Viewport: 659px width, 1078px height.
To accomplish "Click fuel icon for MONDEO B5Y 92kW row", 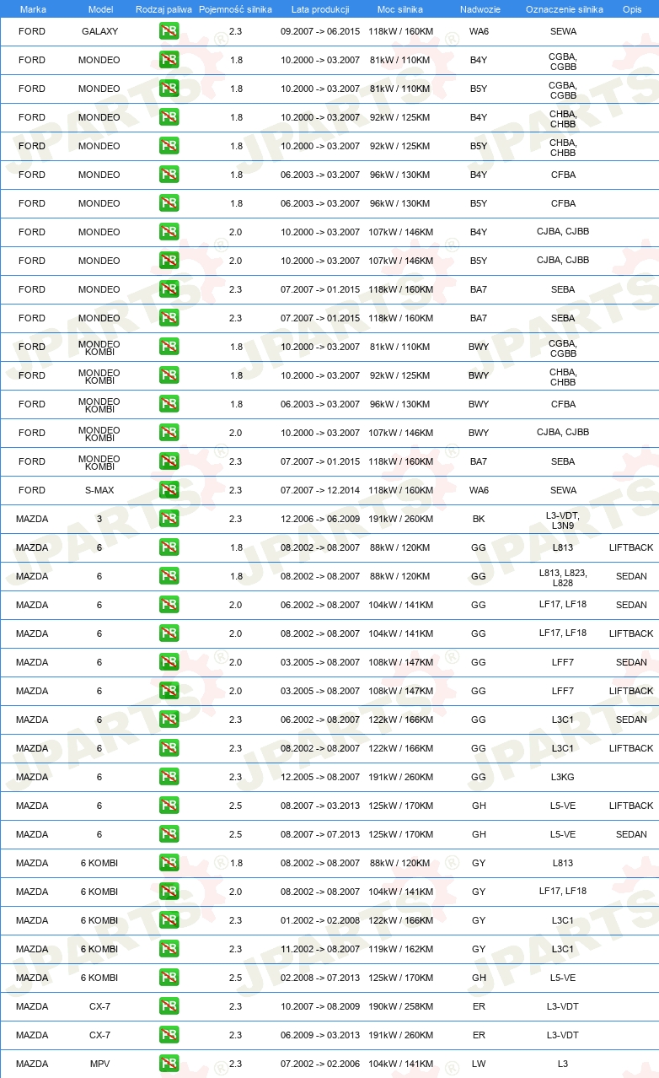I will [x=169, y=146].
